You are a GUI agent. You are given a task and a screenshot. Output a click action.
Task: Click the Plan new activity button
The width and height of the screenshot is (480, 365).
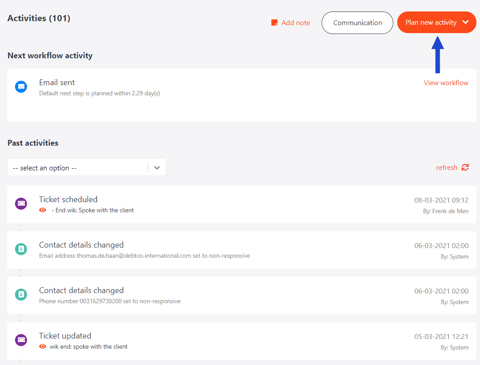[x=437, y=23]
